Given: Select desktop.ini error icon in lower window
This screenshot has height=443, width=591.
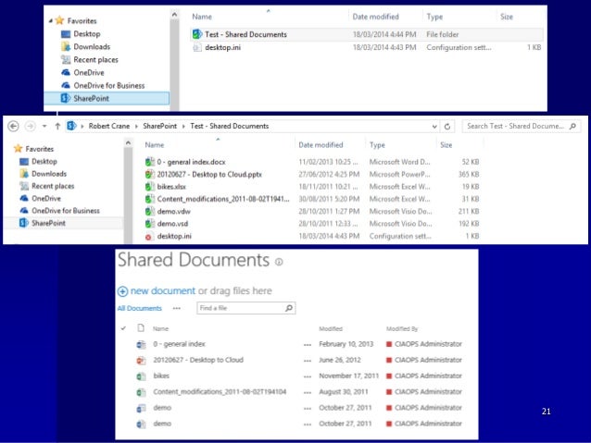Looking at the screenshot, I should coord(148,237).
